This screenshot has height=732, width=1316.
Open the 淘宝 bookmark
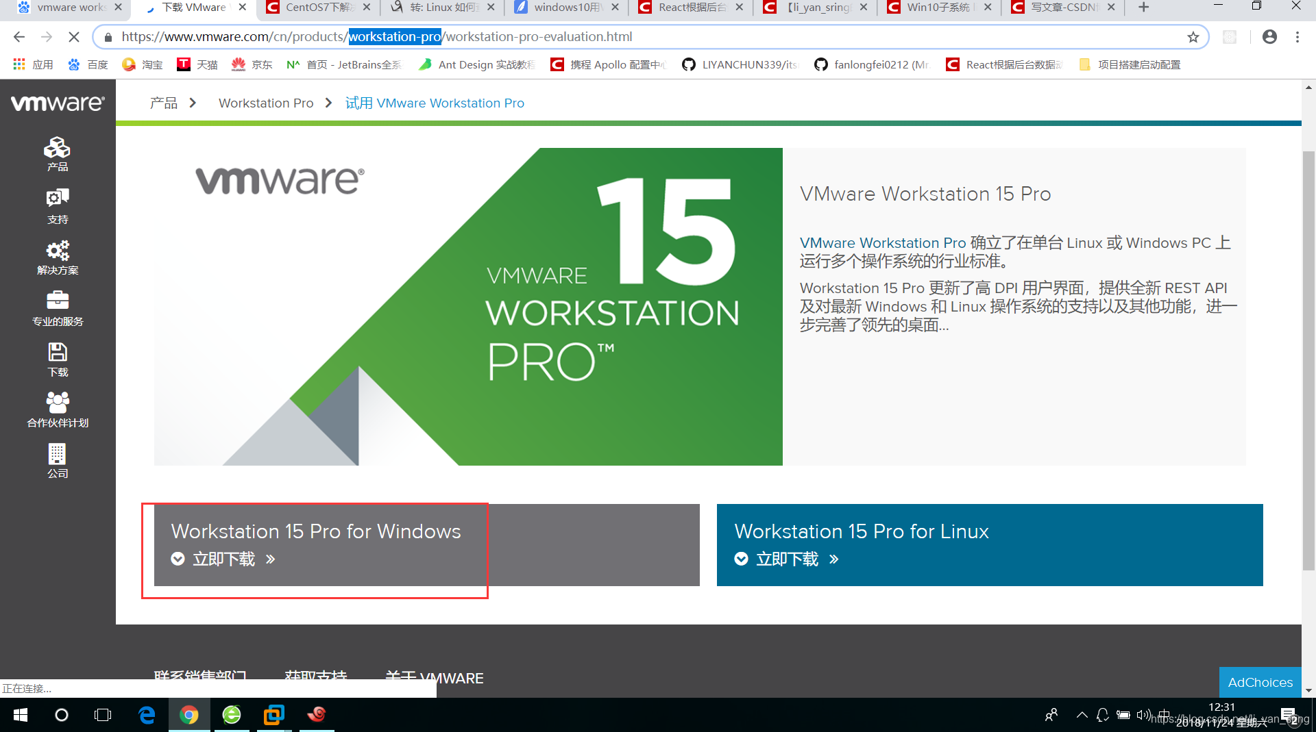pyautogui.click(x=143, y=64)
